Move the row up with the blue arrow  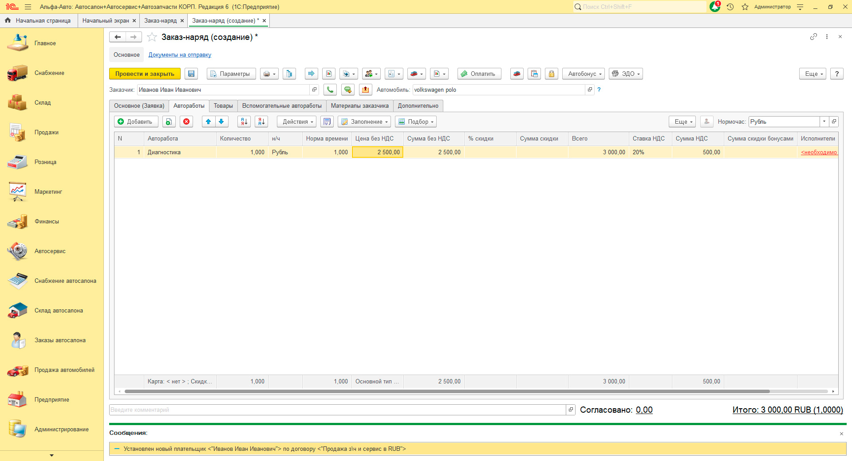pyautogui.click(x=209, y=121)
